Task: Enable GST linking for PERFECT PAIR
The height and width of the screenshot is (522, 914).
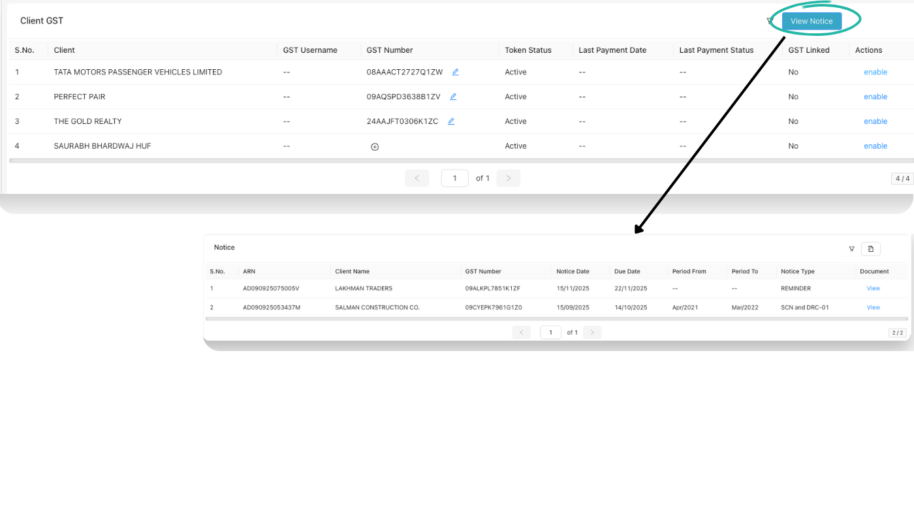Action: click(x=875, y=97)
